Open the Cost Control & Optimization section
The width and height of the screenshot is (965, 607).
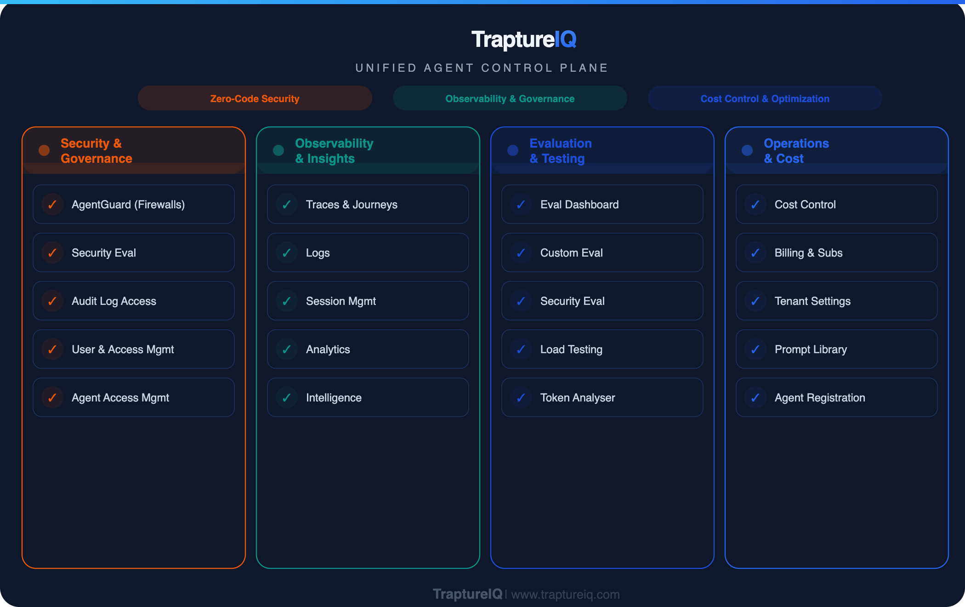pyautogui.click(x=765, y=98)
